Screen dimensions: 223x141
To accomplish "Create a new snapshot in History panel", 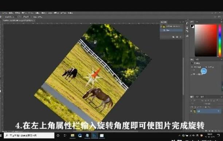I will coord(177,37).
